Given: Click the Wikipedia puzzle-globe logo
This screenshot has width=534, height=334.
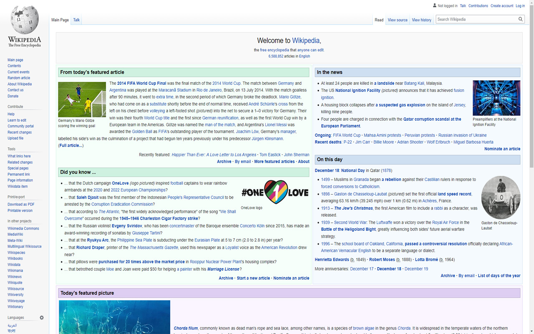Looking at the screenshot, I should 24,20.
